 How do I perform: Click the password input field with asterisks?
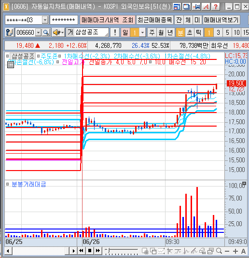pyautogui.click(x=64, y=20)
